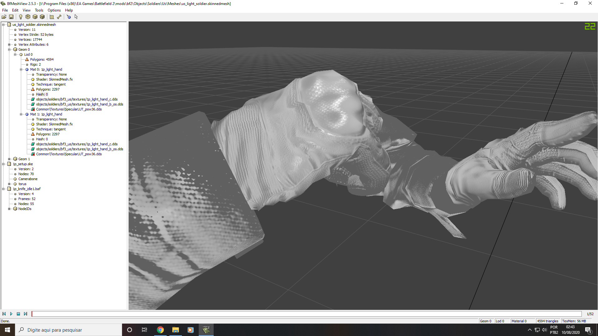Open File Explorer from the taskbar
The height and width of the screenshot is (336, 598).
175,330
